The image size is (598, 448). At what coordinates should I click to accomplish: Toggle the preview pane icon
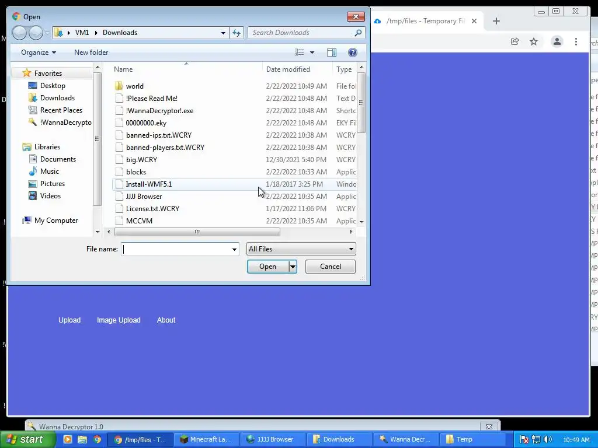click(332, 52)
